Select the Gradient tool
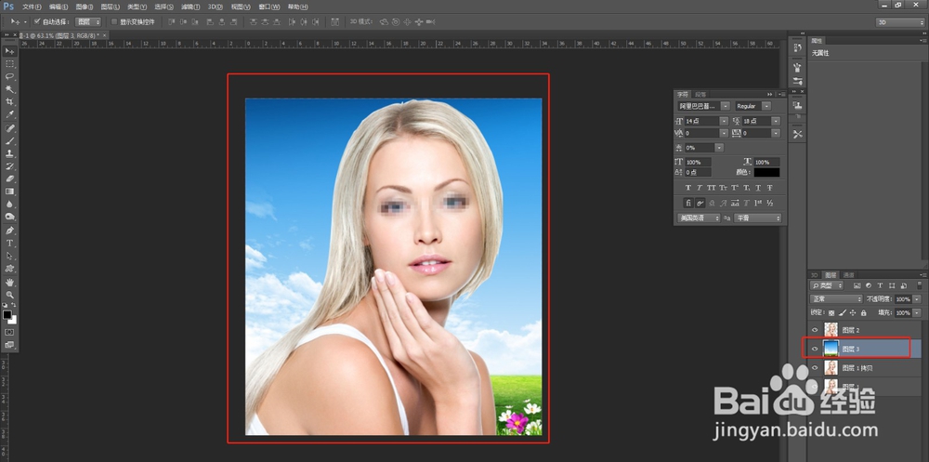Screen dimensions: 929x462 coord(9,191)
